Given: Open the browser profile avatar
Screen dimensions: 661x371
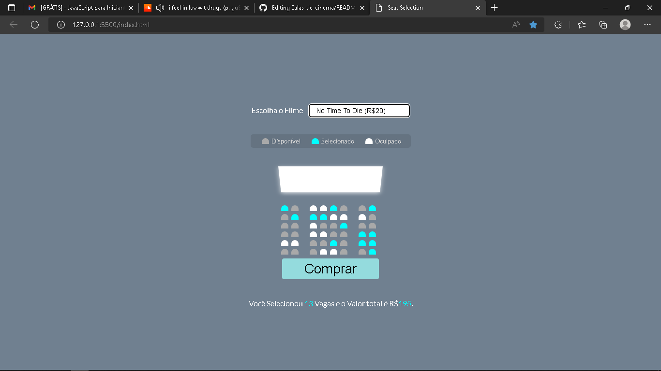Looking at the screenshot, I should (625, 25).
